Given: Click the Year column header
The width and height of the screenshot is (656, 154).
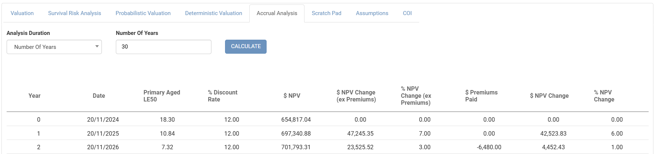Looking at the screenshot, I should [35, 96].
